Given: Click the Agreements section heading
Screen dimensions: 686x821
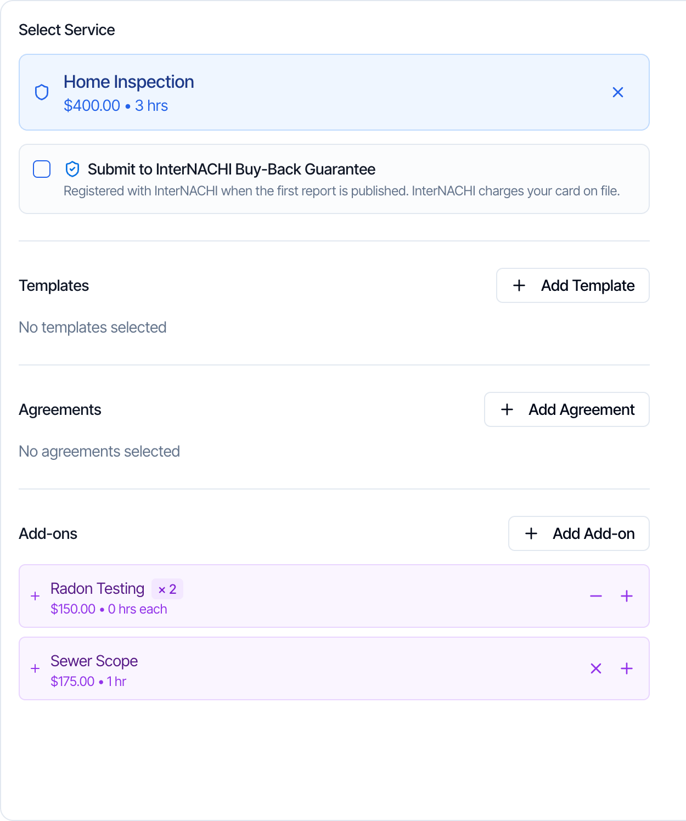Looking at the screenshot, I should tap(60, 409).
